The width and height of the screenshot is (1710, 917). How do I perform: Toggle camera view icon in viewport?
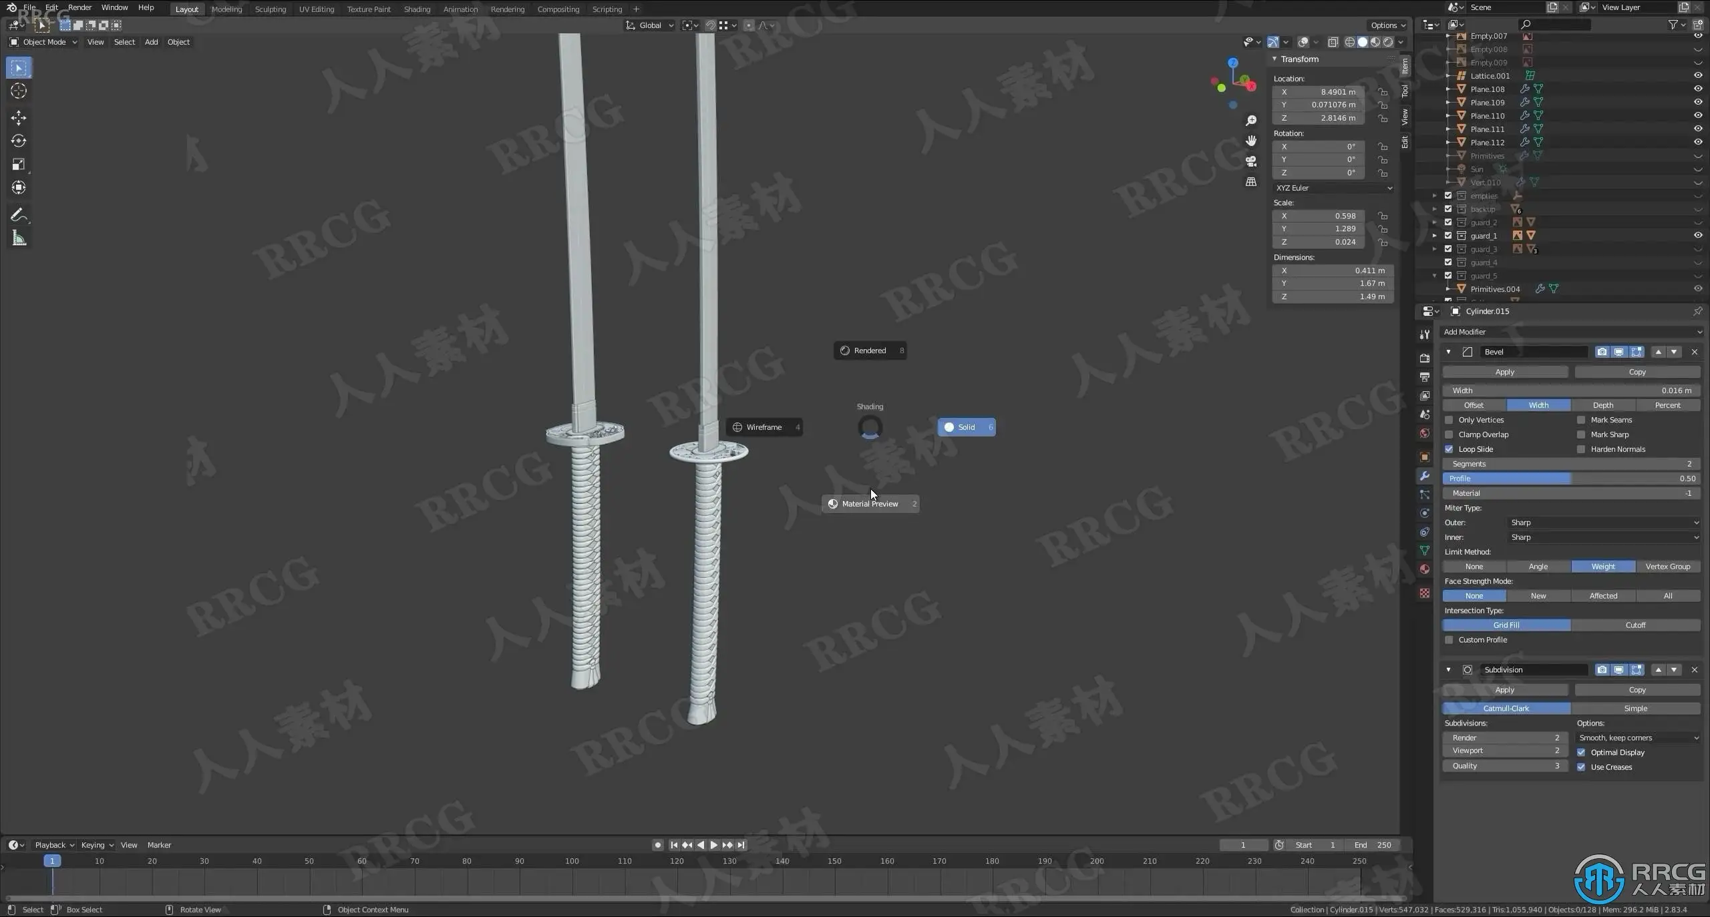coord(1251,162)
